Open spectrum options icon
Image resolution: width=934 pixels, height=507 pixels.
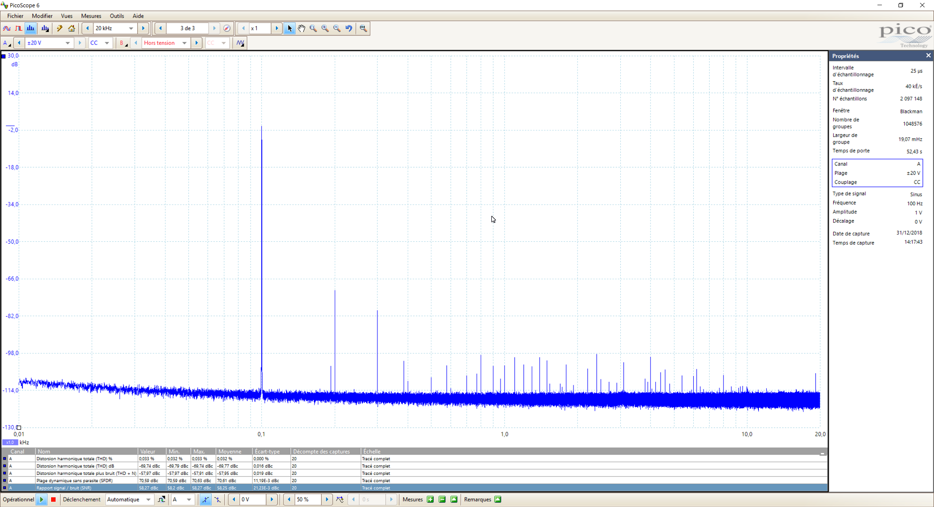(x=45, y=28)
